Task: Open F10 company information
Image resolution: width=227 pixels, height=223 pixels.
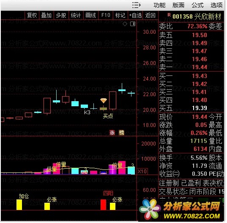Action: [x=106, y=15]
